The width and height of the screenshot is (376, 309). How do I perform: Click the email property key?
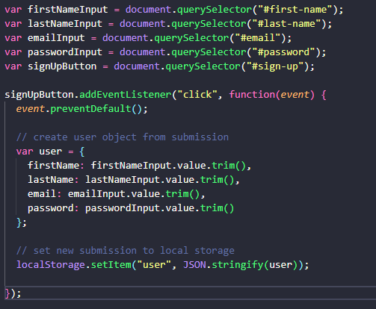click(42, 194)
